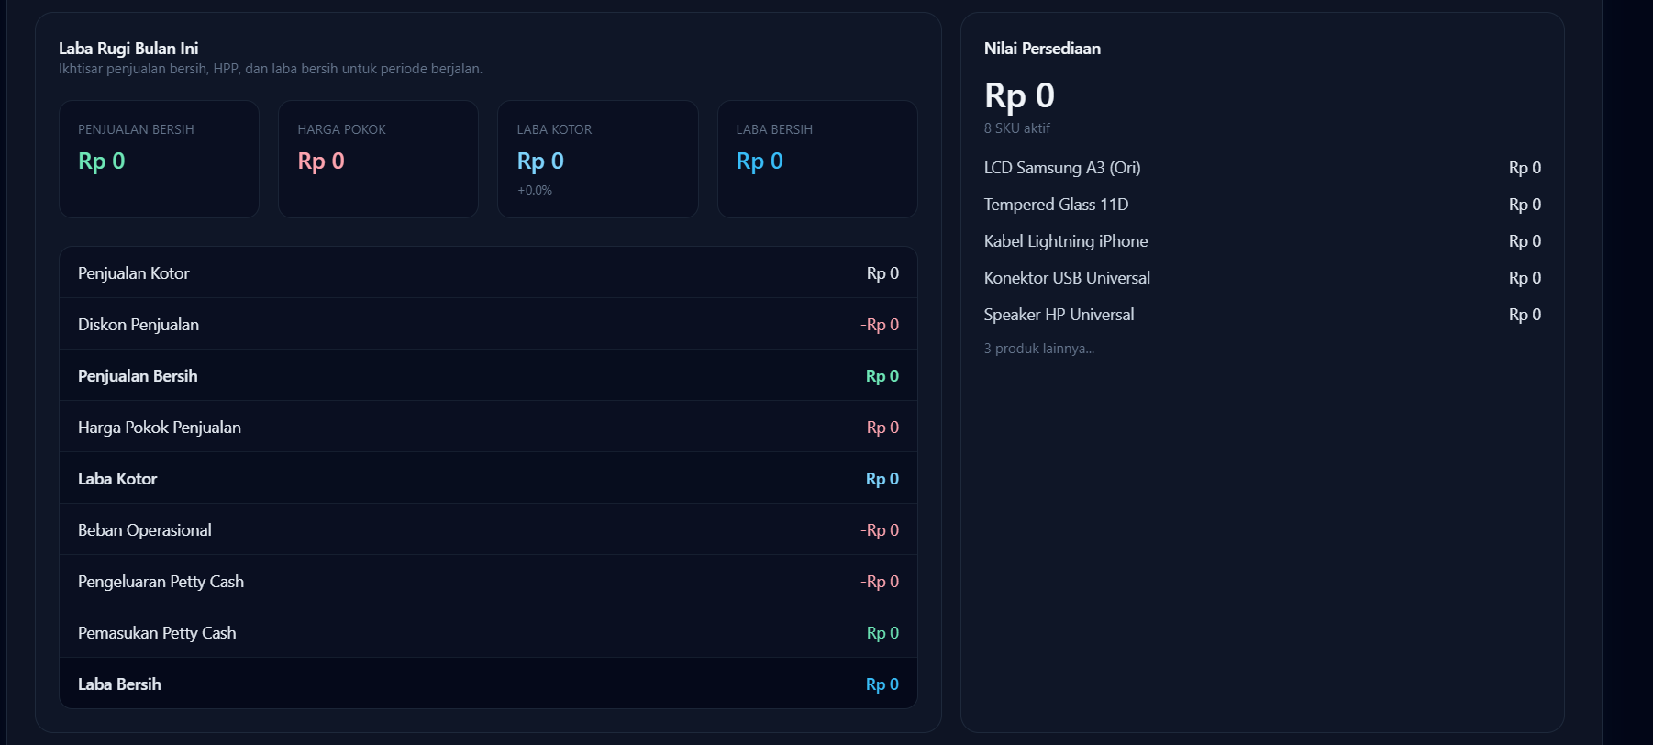Select Speaker HP Universal inventory item
This screenshot has height=745, width=1653.
point(1059,315)
